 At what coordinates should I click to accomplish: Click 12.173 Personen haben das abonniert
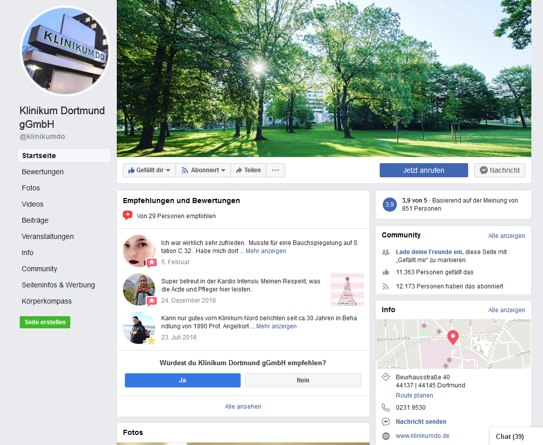(449, 286)
